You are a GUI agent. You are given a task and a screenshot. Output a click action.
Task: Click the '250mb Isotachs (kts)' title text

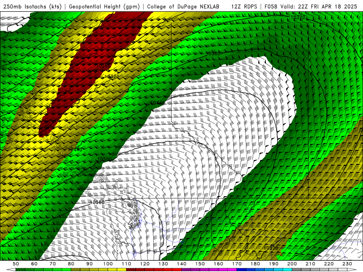click(x=32, y=6)
